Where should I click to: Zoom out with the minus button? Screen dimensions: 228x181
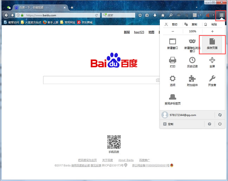pos(173,31)
